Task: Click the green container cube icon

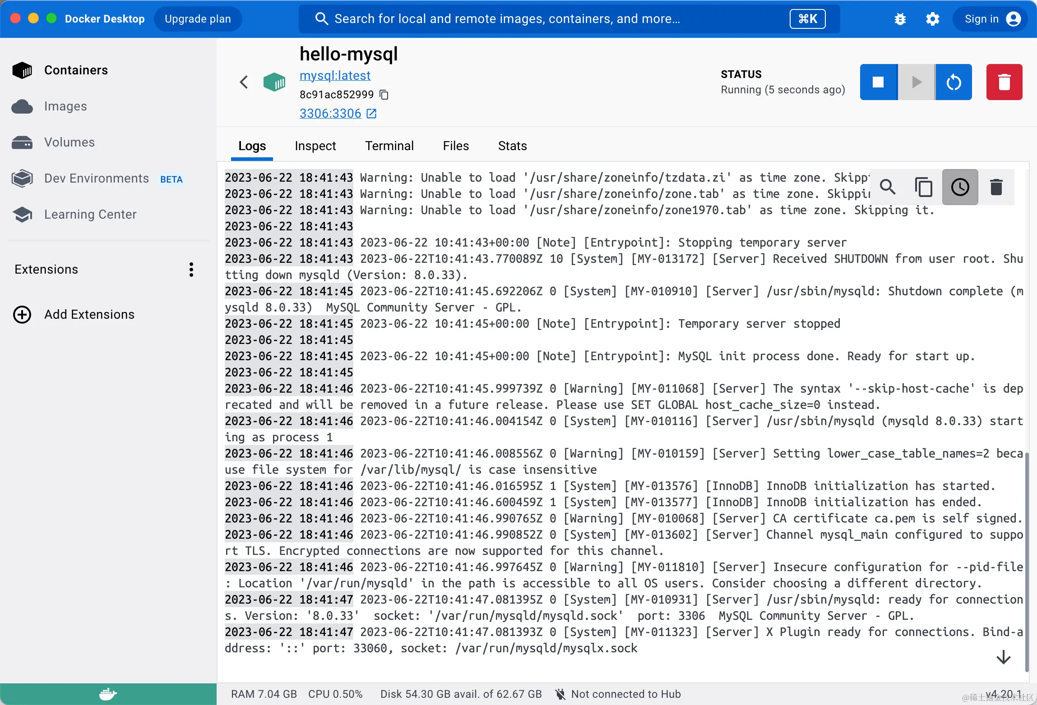Action: [x=274, y=82]
